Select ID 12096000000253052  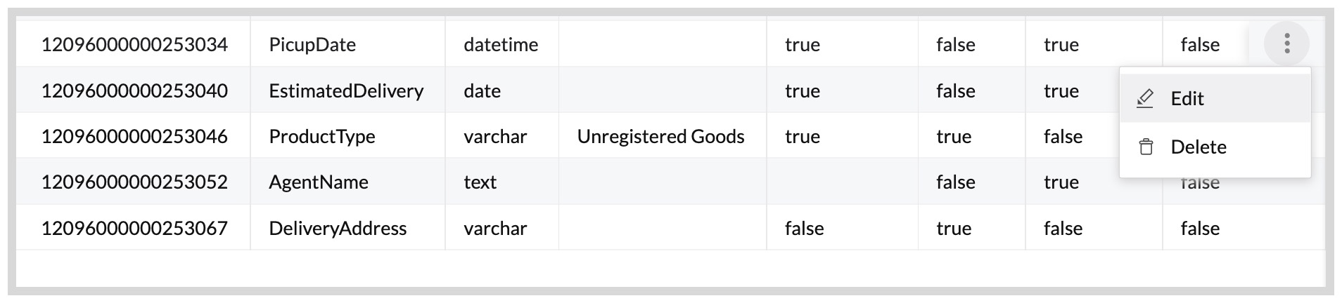click(134, 182)
